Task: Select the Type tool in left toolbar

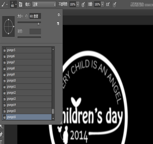Action: click(1, 142)
